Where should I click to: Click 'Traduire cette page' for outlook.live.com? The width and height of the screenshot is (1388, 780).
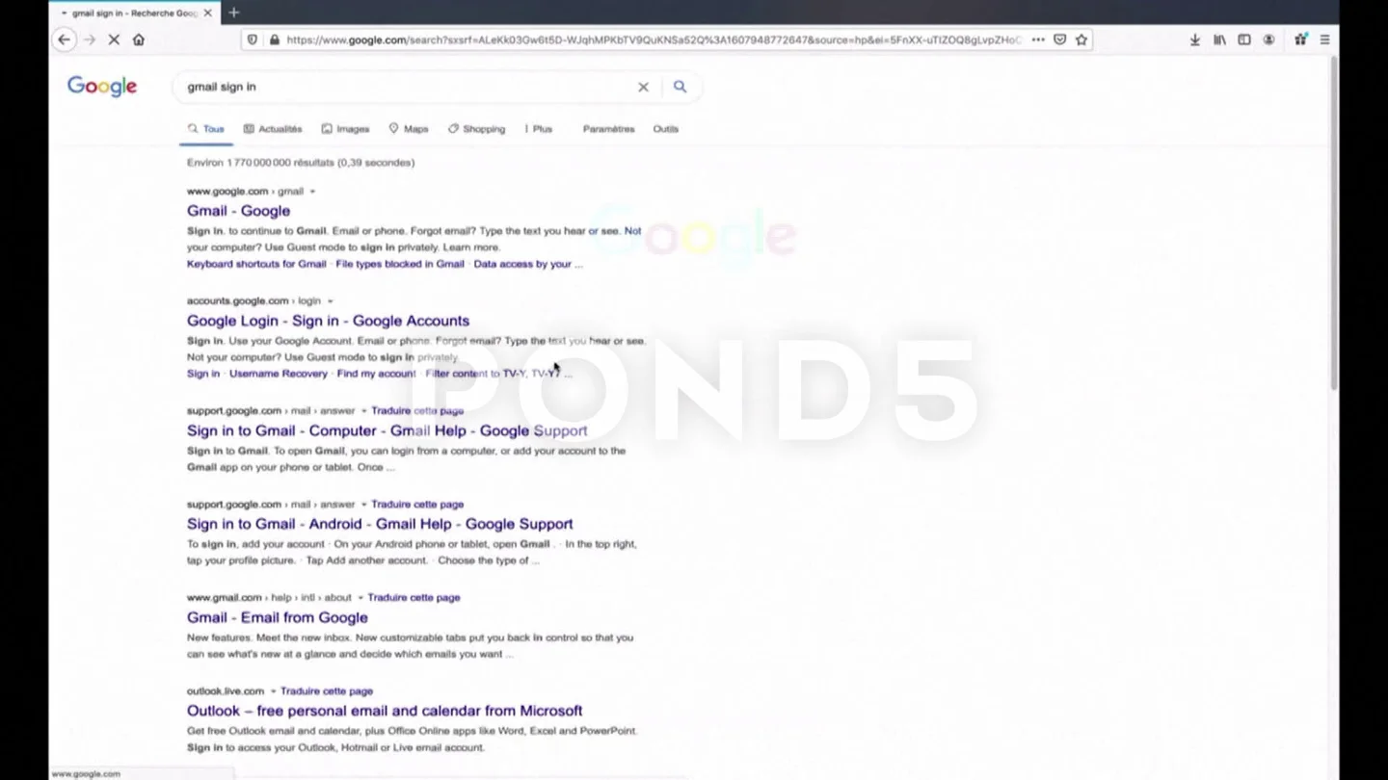click(326, 691)
